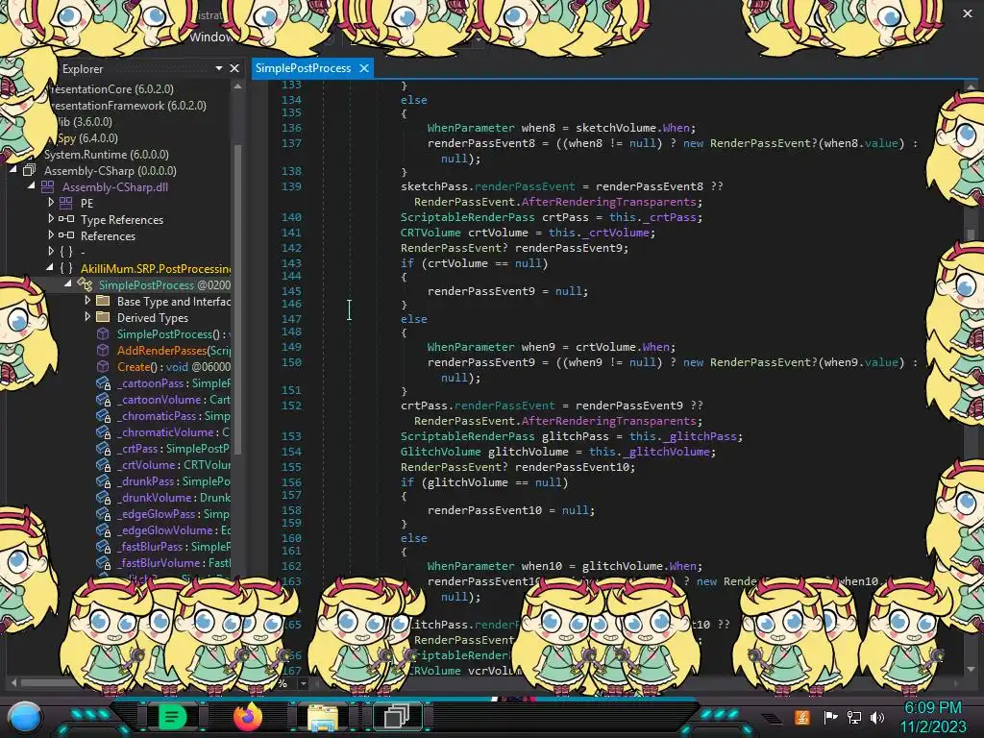The height and width of the screenshot is (738, 984).
Task: Click the SimplePostProcess class icon in tree
Action: click(85, 284)
